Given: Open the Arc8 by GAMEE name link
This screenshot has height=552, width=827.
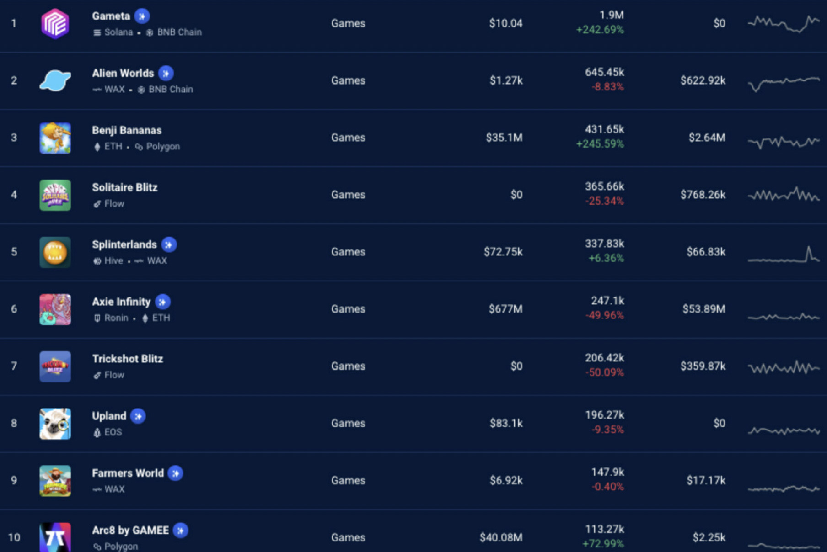Looking at the screenshot, I should [x=130, y=530].
